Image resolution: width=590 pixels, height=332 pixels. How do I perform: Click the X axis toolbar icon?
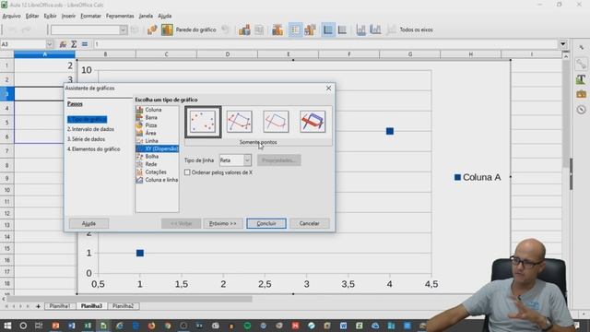pyautogui.click(x=360, y=30)
